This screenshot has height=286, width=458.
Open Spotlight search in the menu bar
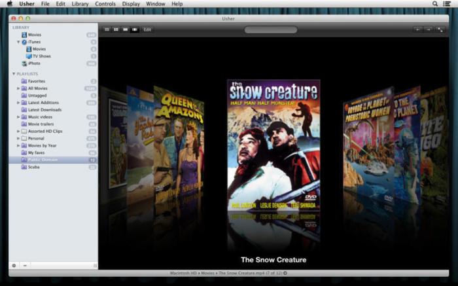click(x=435, y=4)
